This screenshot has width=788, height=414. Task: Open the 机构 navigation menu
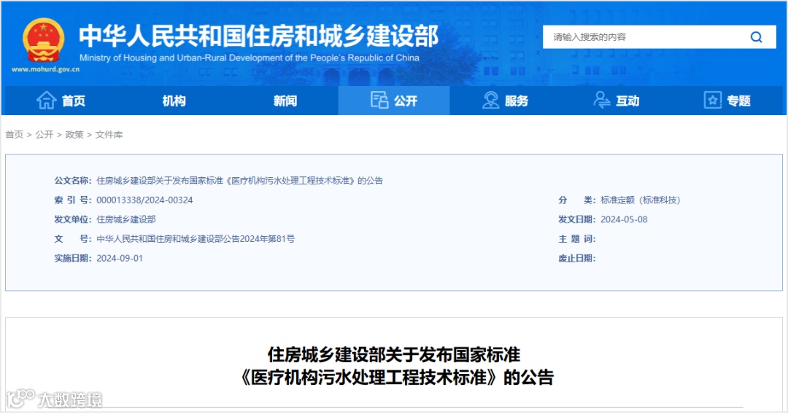tap(174, 101)
